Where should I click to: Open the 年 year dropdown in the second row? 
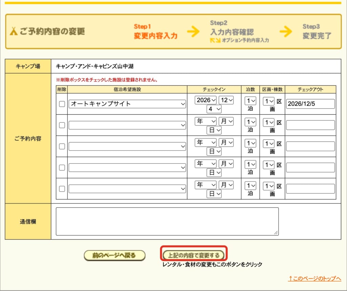point(206,121)
